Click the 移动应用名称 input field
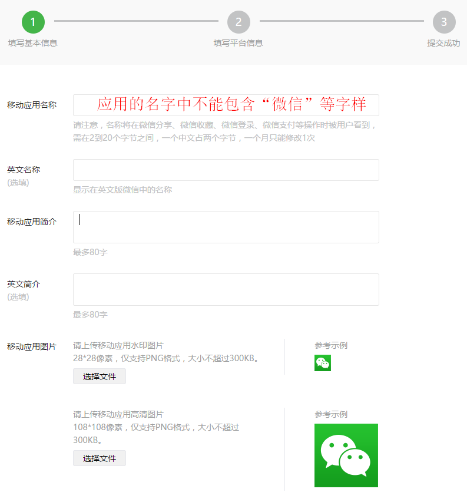 click(x=226, y=105)
